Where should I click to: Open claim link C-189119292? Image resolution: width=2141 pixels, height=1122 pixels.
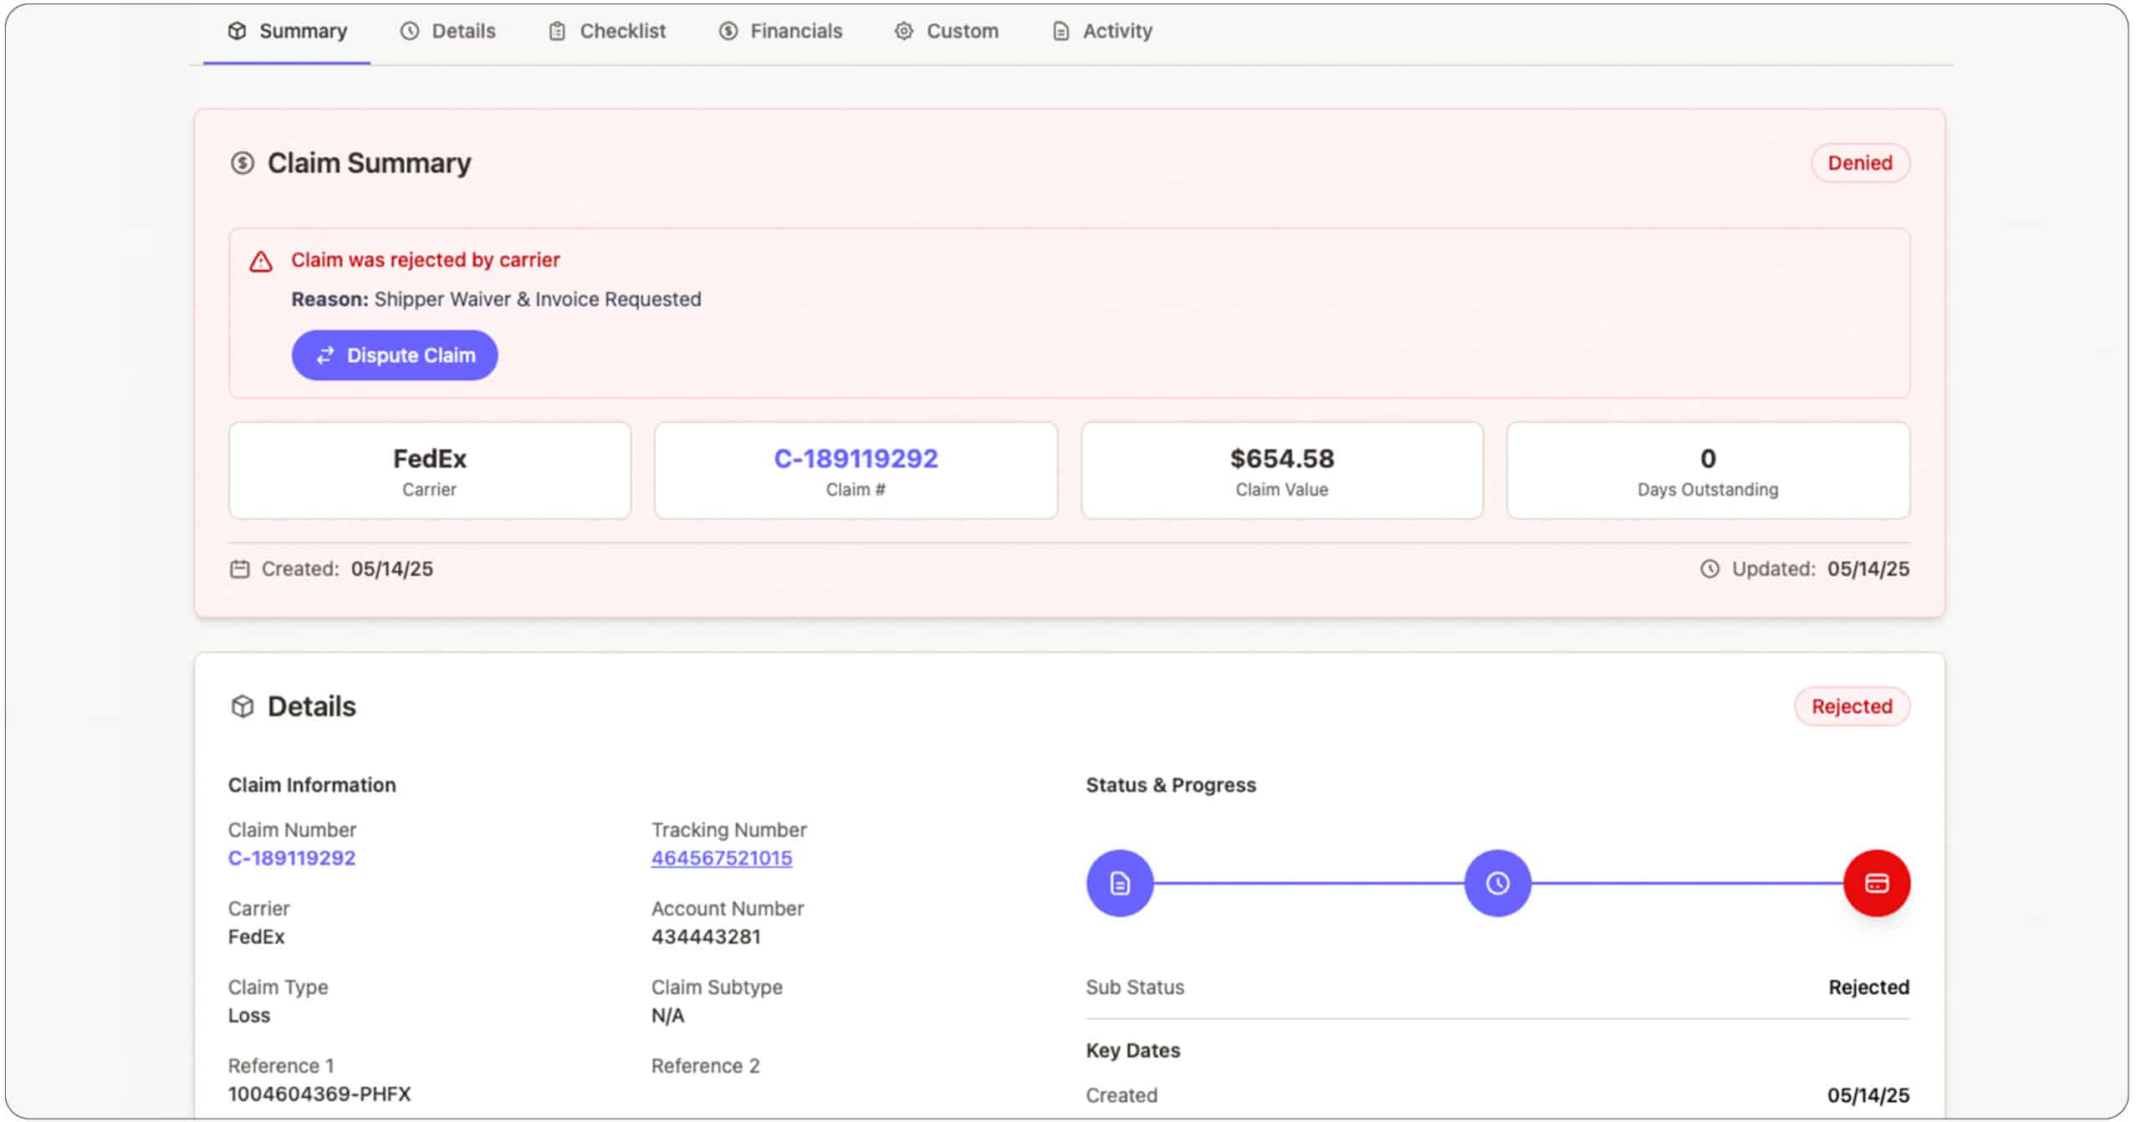(x=855, y=458)
